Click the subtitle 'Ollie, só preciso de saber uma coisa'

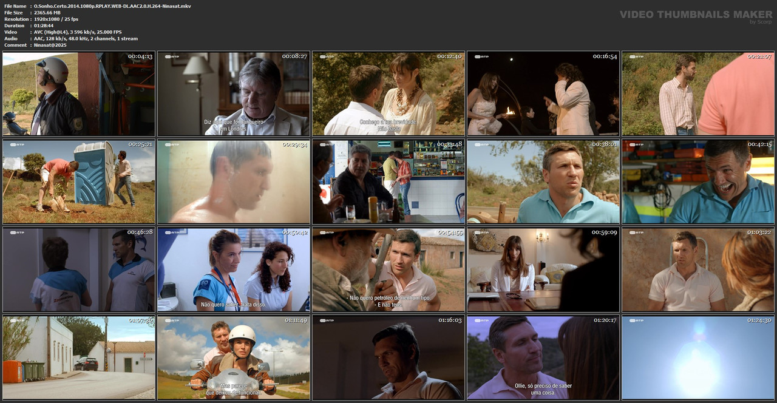(543, 389)
